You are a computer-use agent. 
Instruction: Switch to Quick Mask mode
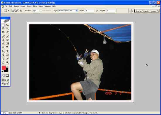(7, 76)
